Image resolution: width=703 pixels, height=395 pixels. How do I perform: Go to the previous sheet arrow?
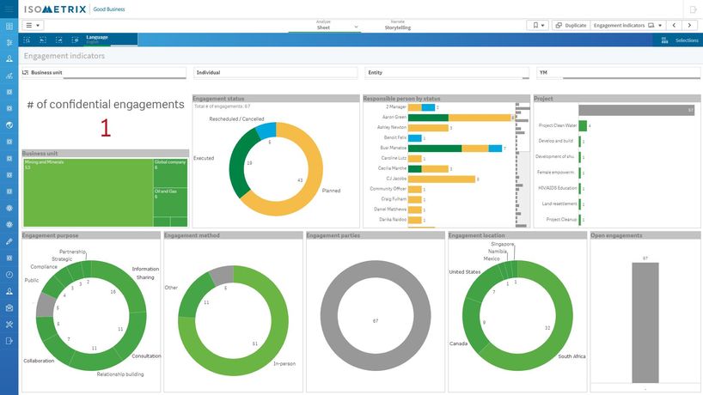click(674, 26)
